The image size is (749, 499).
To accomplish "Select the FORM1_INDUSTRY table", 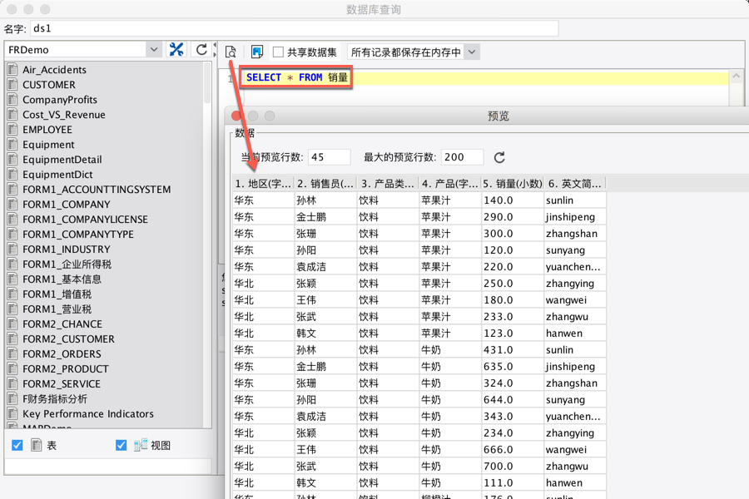I will 66,249.
